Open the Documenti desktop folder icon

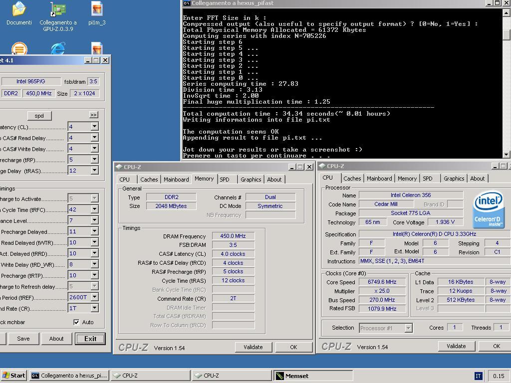19,9
